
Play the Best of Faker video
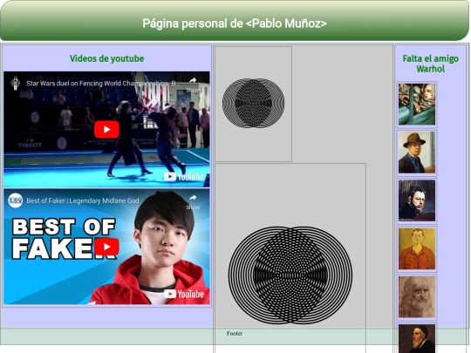(x=106, y=247)
